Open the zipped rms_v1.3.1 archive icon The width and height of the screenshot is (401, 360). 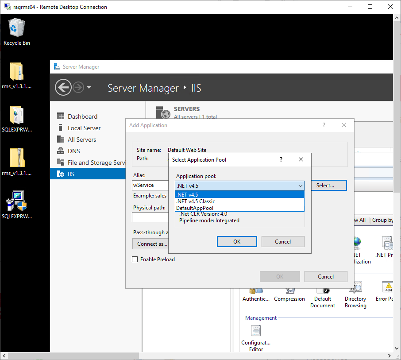17,162
